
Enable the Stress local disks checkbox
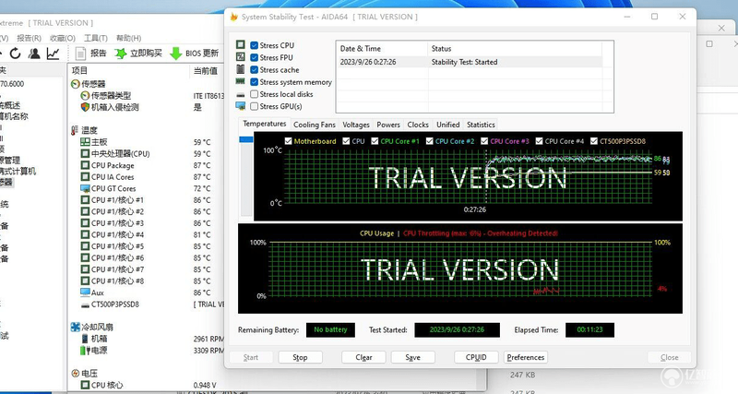[255, 94]
